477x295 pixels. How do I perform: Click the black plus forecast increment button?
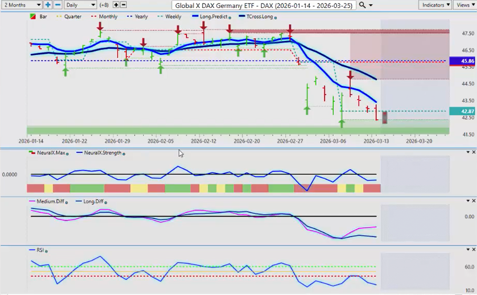pyautogui.click(x=116, y=5)
